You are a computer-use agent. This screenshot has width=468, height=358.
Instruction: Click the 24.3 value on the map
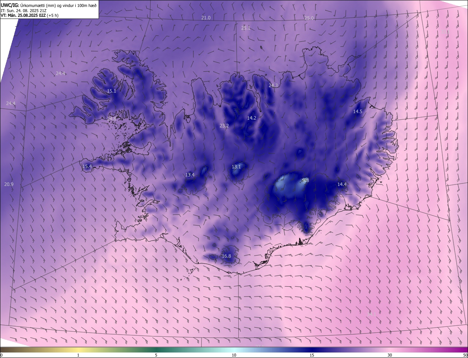click(x=273, y=85)
